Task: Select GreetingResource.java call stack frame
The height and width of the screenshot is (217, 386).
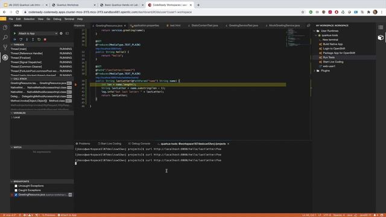Action: [x=42, y=83]
